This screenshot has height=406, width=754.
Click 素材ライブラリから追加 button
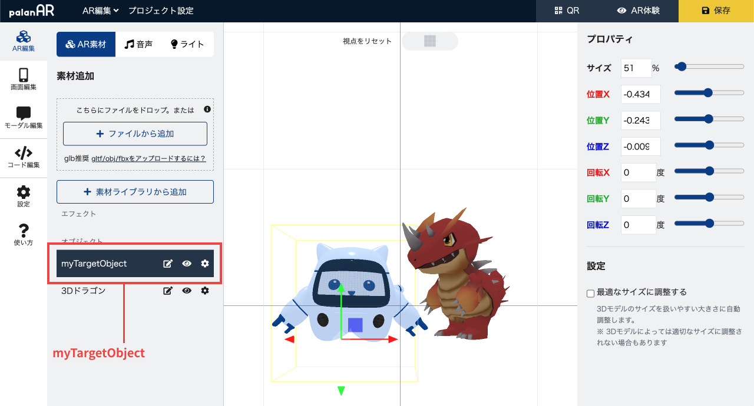(135, 192)
